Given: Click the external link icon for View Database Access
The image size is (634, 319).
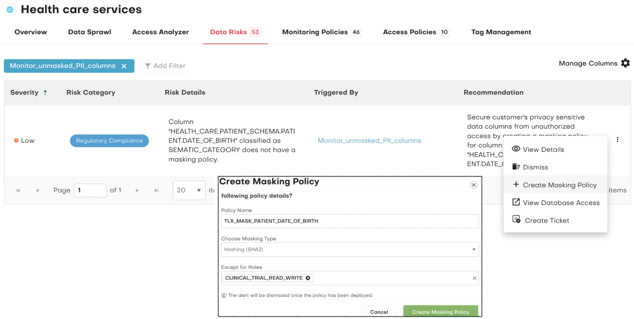Looking at the screenshot, I should click(516, 202).
